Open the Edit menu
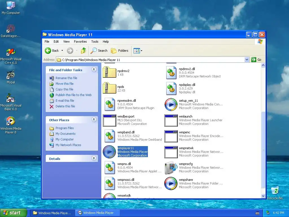Screen dimensions: 289x217 pyautogui.click(x=56, y=42)
